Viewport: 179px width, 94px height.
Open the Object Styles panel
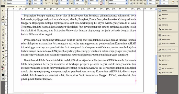168,68
